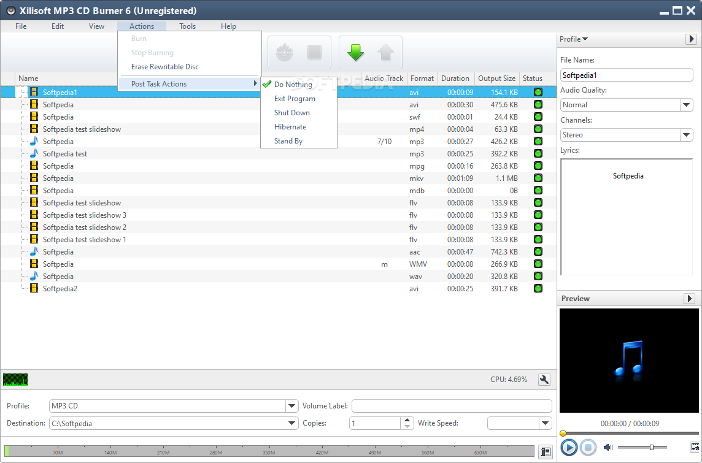Image resolution: width=702 pixels, height=463 pixels.
Task: Click status light of swf row
Action: [x=538, y=117]
